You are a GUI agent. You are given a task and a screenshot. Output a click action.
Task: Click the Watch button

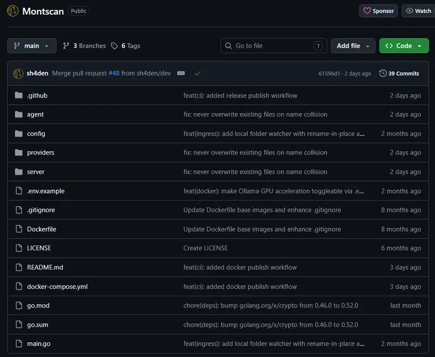[418, 11]
